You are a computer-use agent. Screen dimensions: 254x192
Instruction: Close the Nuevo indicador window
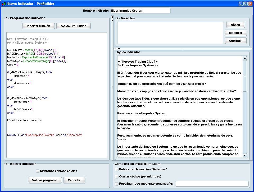point(250,3)
